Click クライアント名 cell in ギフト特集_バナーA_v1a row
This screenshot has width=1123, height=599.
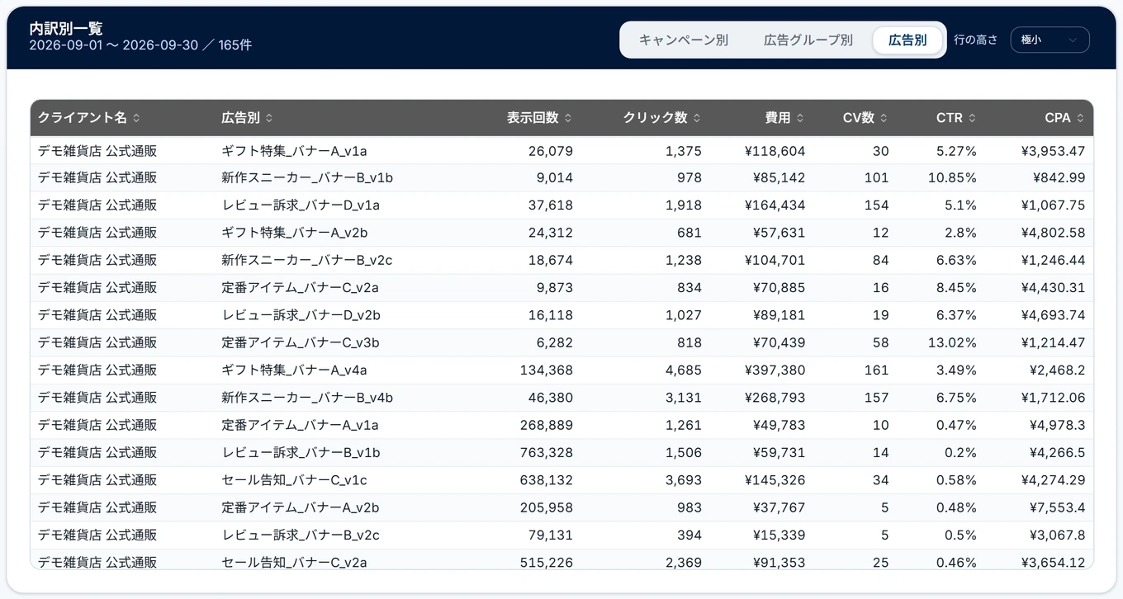coord(97,151)
